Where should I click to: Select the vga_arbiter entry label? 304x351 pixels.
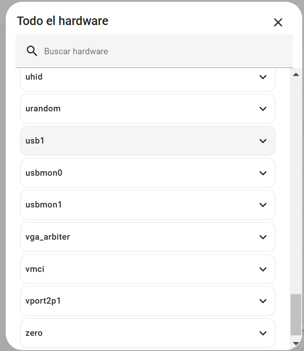48,237
